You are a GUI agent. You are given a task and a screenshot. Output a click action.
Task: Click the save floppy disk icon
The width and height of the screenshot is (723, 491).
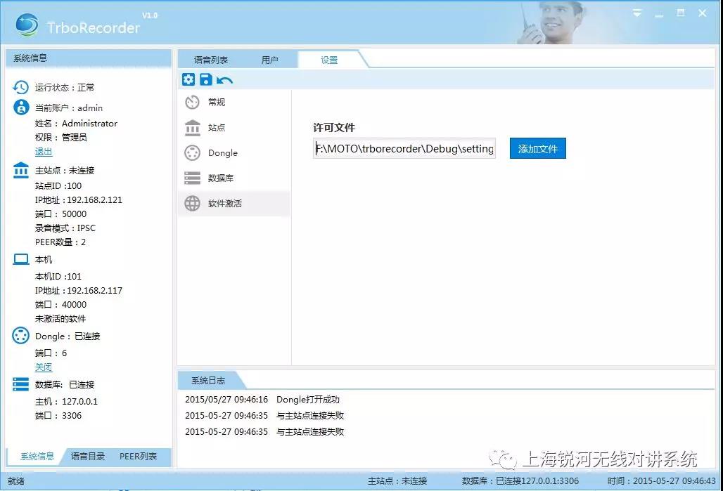206,79
